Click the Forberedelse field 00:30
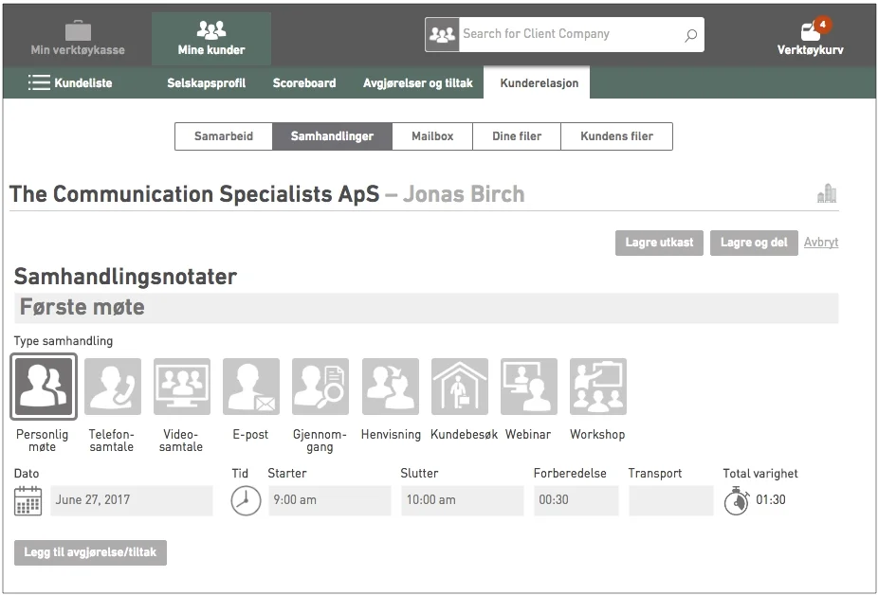Image resolution: width=878 pixels, height=595 pixels. [576, 500]
